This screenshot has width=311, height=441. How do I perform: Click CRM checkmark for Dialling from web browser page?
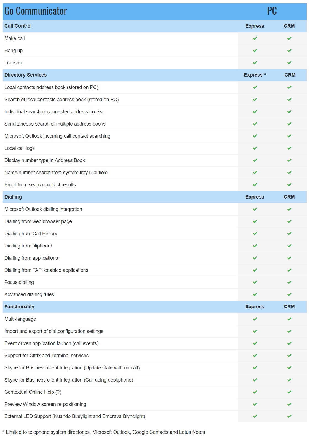[x=289, y=221]
